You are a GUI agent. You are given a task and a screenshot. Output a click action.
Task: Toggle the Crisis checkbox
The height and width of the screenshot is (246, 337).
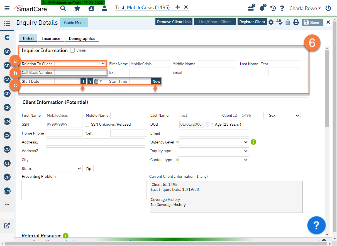(72, 50)
